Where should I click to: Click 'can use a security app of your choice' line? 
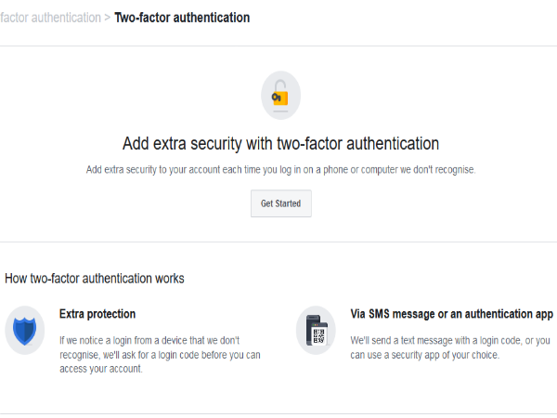425,355
